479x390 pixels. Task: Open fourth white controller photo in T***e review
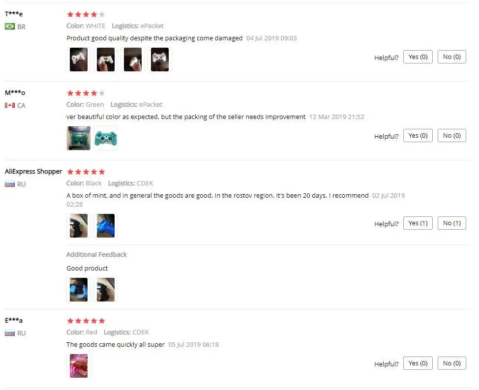[x=160, y=60]
